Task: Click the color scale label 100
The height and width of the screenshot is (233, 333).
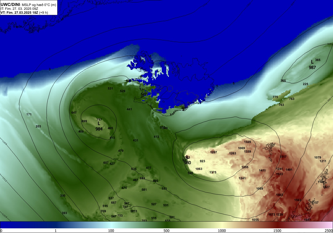Action: (111, 231)
